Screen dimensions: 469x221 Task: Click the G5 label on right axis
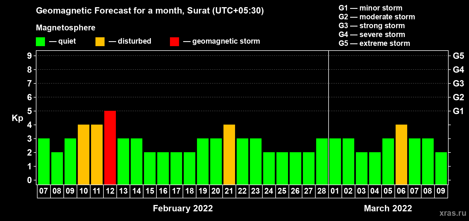pyautogui.click(x=459, y=56)
